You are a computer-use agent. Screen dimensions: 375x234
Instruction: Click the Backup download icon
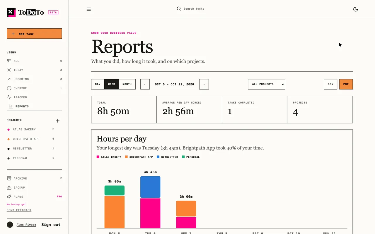click(x=9, y=187)
